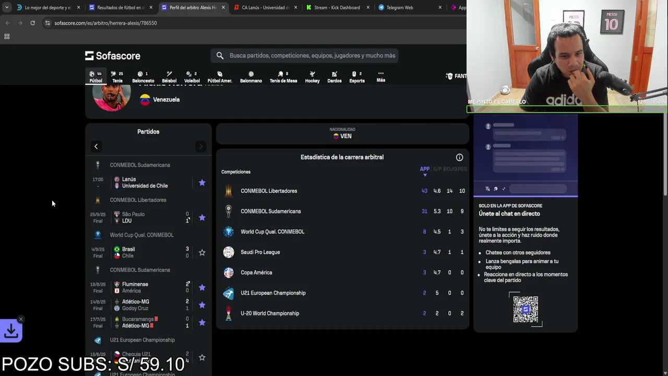The height and width of the screenshot is (376, 668).
Task: Close the download overlay widget
Action: 21,319
